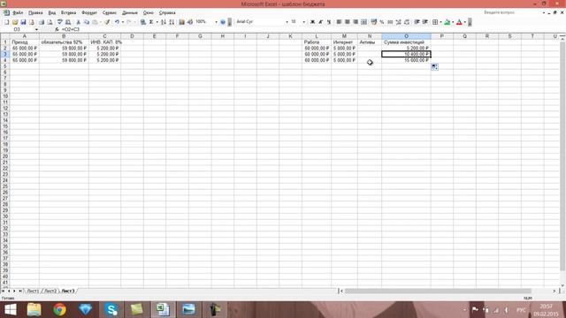This screenshot has height=318, width=566.
Task: Open the font size dropdown
Action: click(304, 22)
